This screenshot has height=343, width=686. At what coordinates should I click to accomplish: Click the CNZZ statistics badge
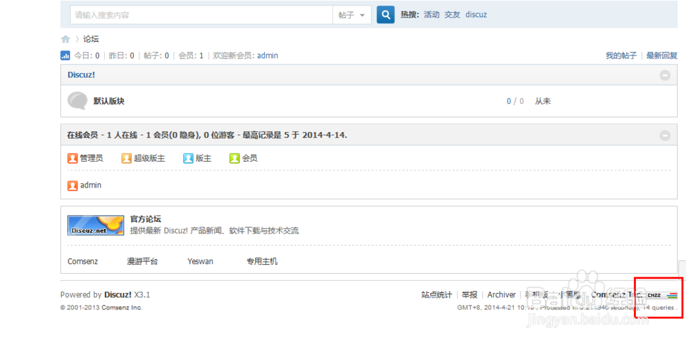point(662,296)
